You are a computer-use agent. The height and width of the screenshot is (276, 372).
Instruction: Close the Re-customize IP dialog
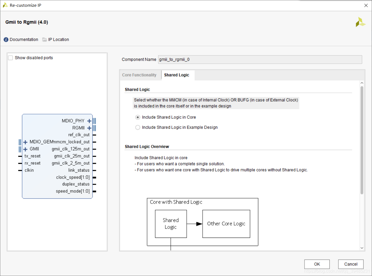point(366,5)
